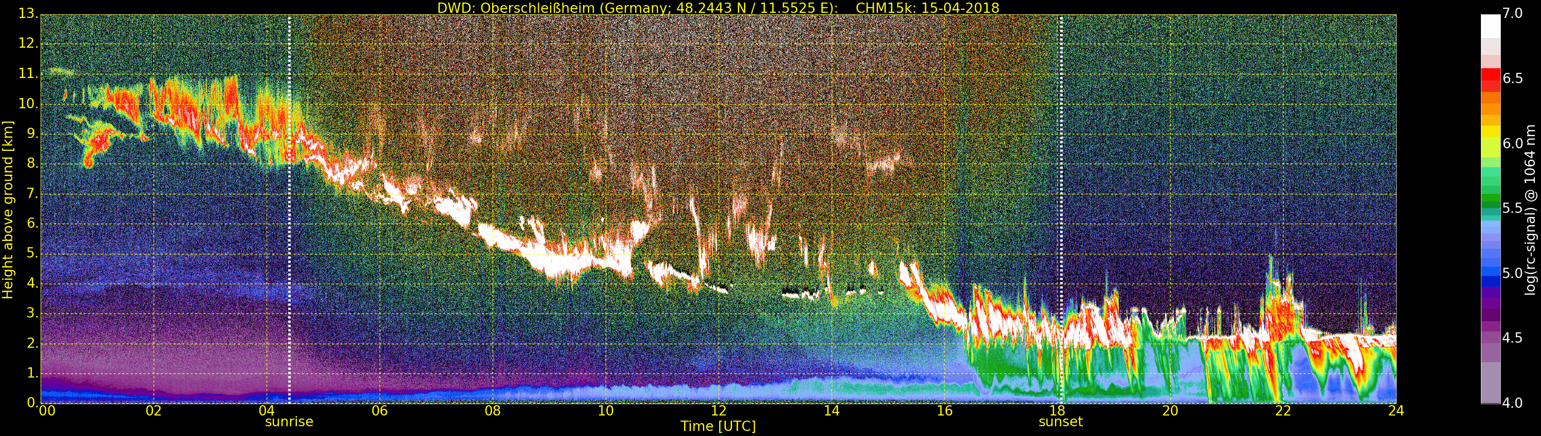The image size is (1541, 436).
Task: Click the x-axis tick label '02'
Action: (x=154, y=411)
